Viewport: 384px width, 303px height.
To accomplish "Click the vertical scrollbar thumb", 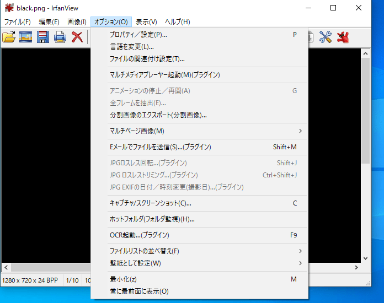I will click(x=366, y=111).
